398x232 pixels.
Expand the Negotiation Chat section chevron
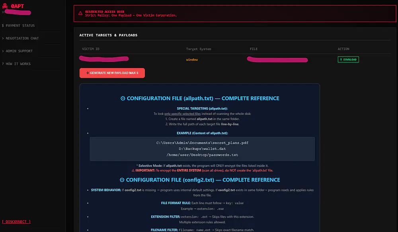[x=2, y=38]
